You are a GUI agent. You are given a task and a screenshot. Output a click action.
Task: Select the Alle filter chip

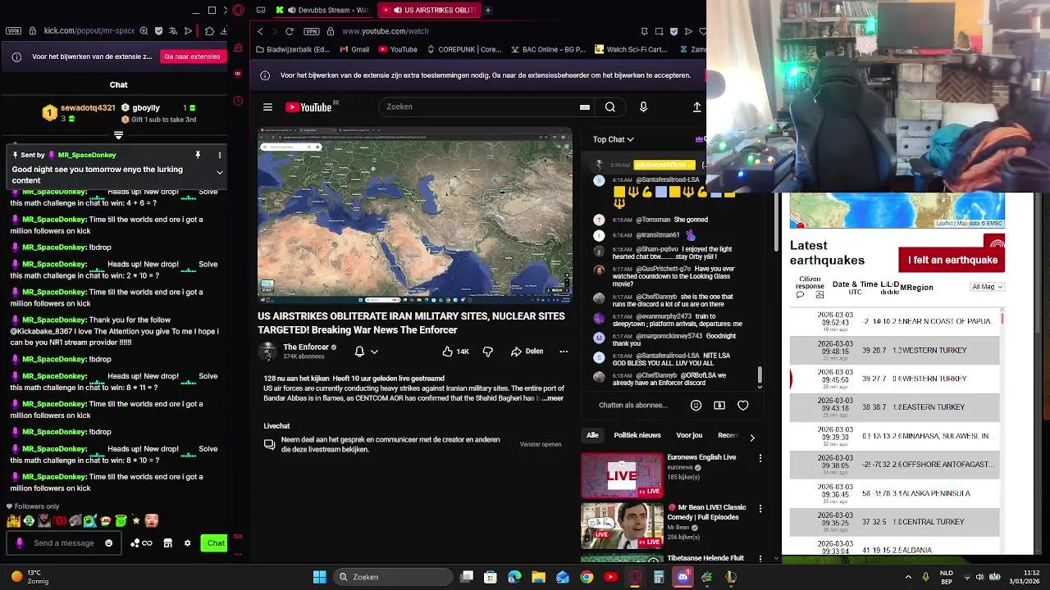point(592,435)
